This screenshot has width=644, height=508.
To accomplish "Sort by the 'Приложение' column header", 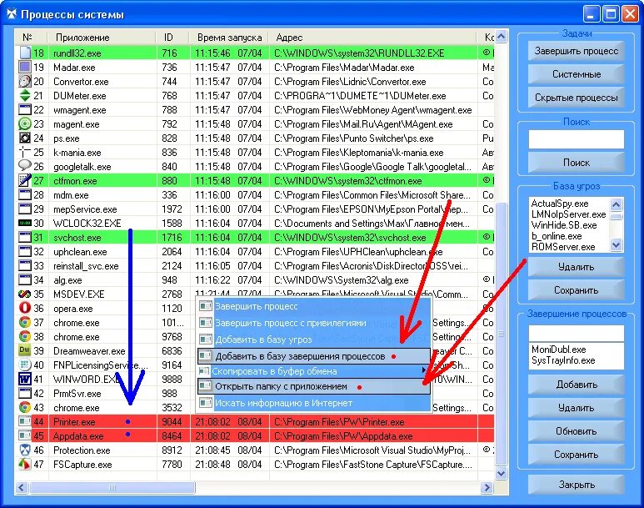I will 102,38.
